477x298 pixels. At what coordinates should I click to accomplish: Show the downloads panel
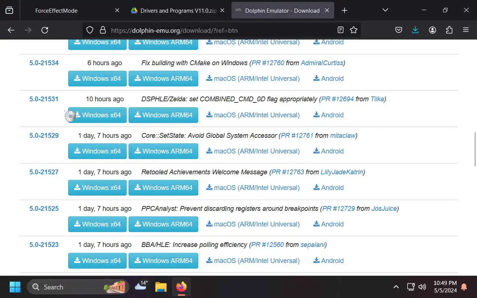tap(416, 30)
